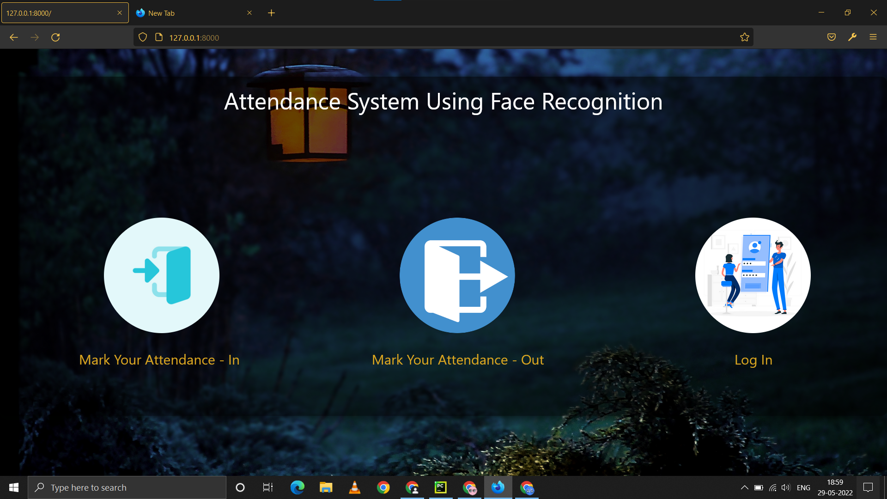Open the Save to Pocket icon
The height and width of the screenshot is (499, 887).
point(831,37)
